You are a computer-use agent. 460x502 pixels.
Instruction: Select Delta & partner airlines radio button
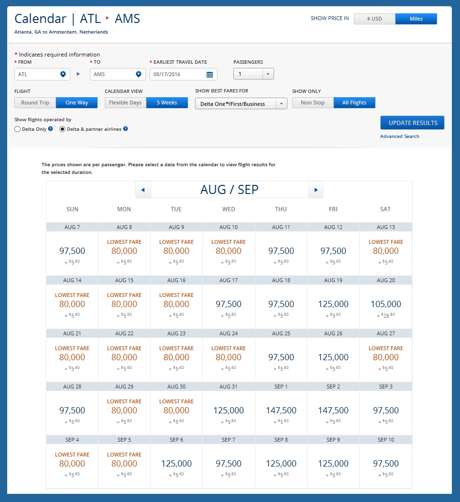(62, 129)
